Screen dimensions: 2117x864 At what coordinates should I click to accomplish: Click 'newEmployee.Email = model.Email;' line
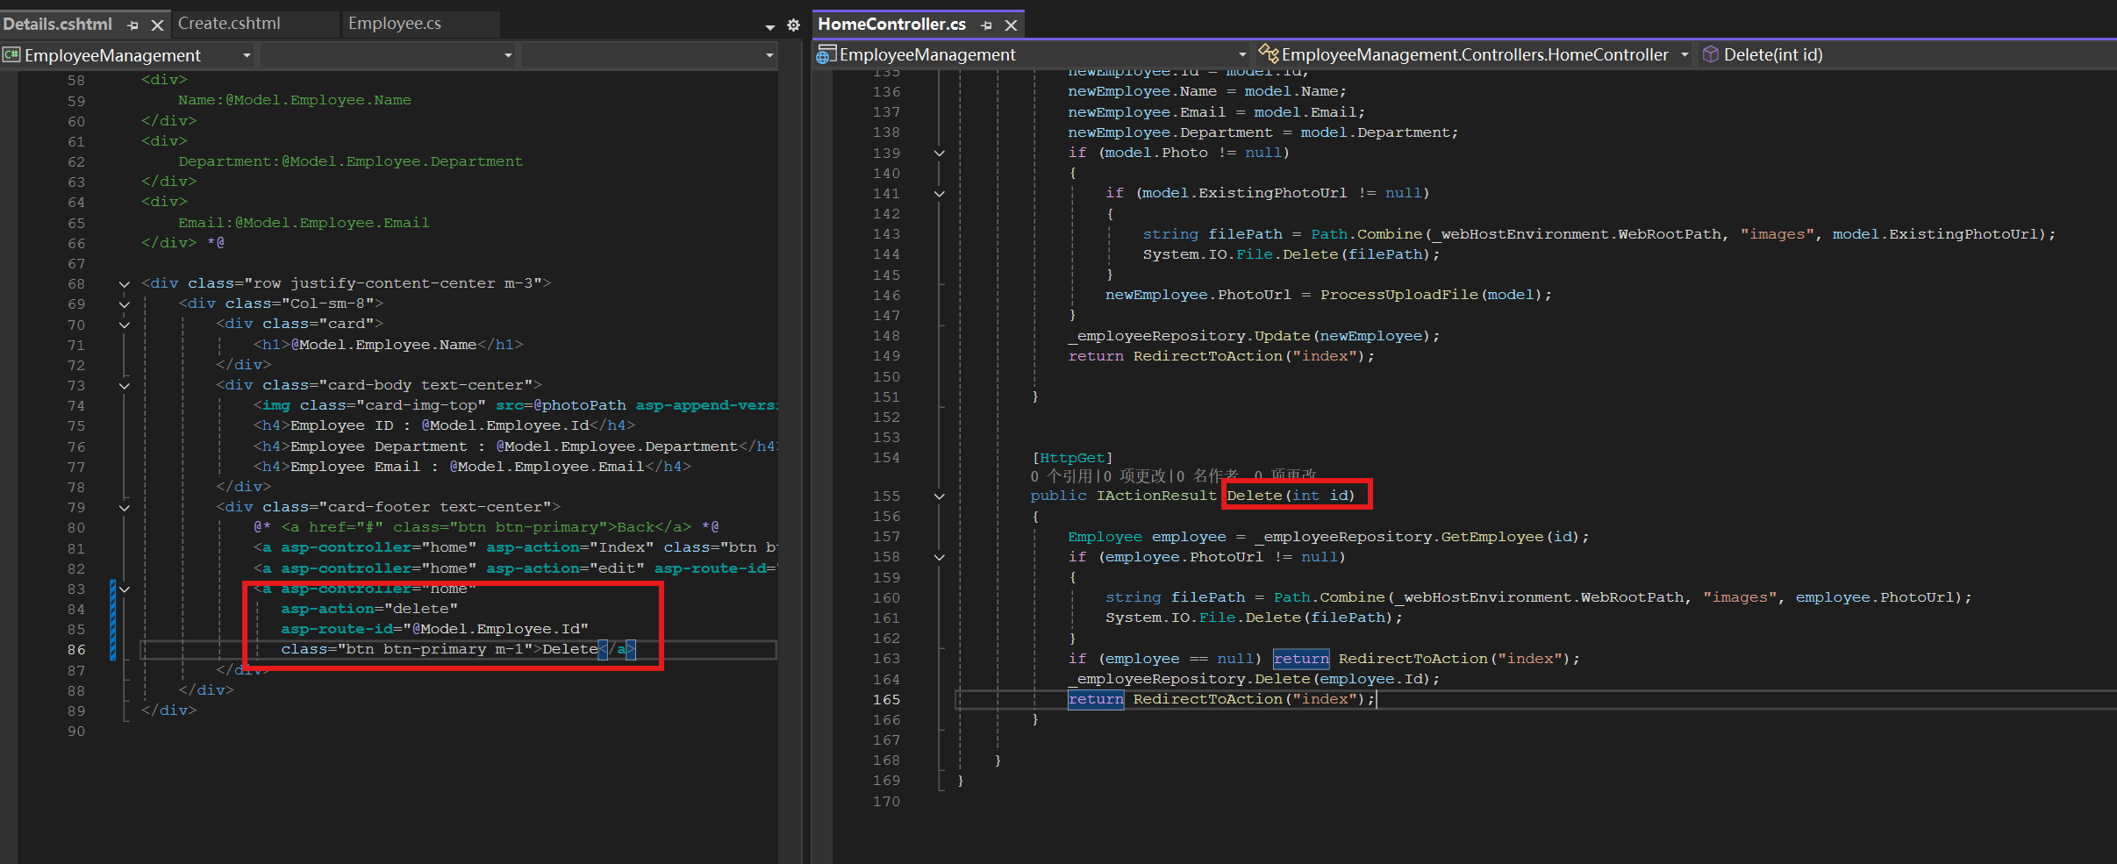click(1216, 112)
